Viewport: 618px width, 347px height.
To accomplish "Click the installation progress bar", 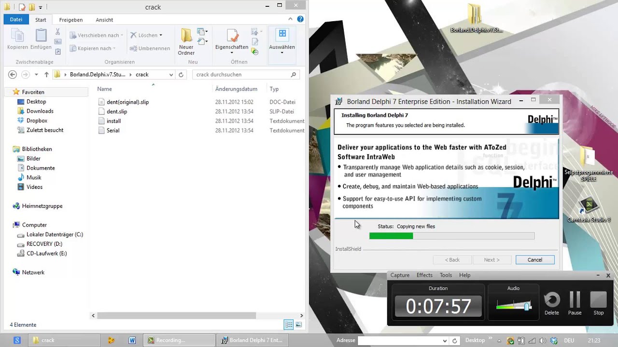I will [x=451, y=236].
